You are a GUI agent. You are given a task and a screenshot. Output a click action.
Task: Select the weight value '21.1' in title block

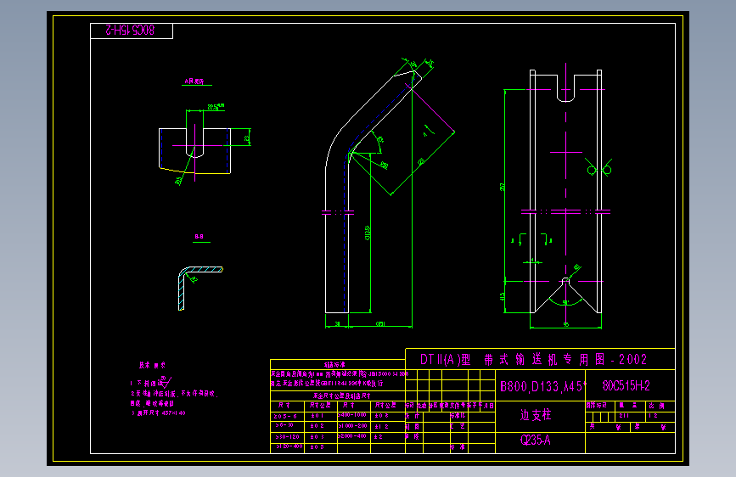click(x=624, y=416)
